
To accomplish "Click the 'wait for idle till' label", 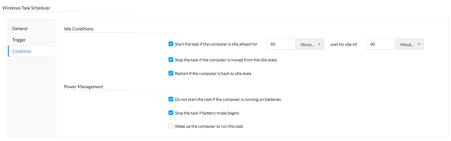I will coord(344,45).
